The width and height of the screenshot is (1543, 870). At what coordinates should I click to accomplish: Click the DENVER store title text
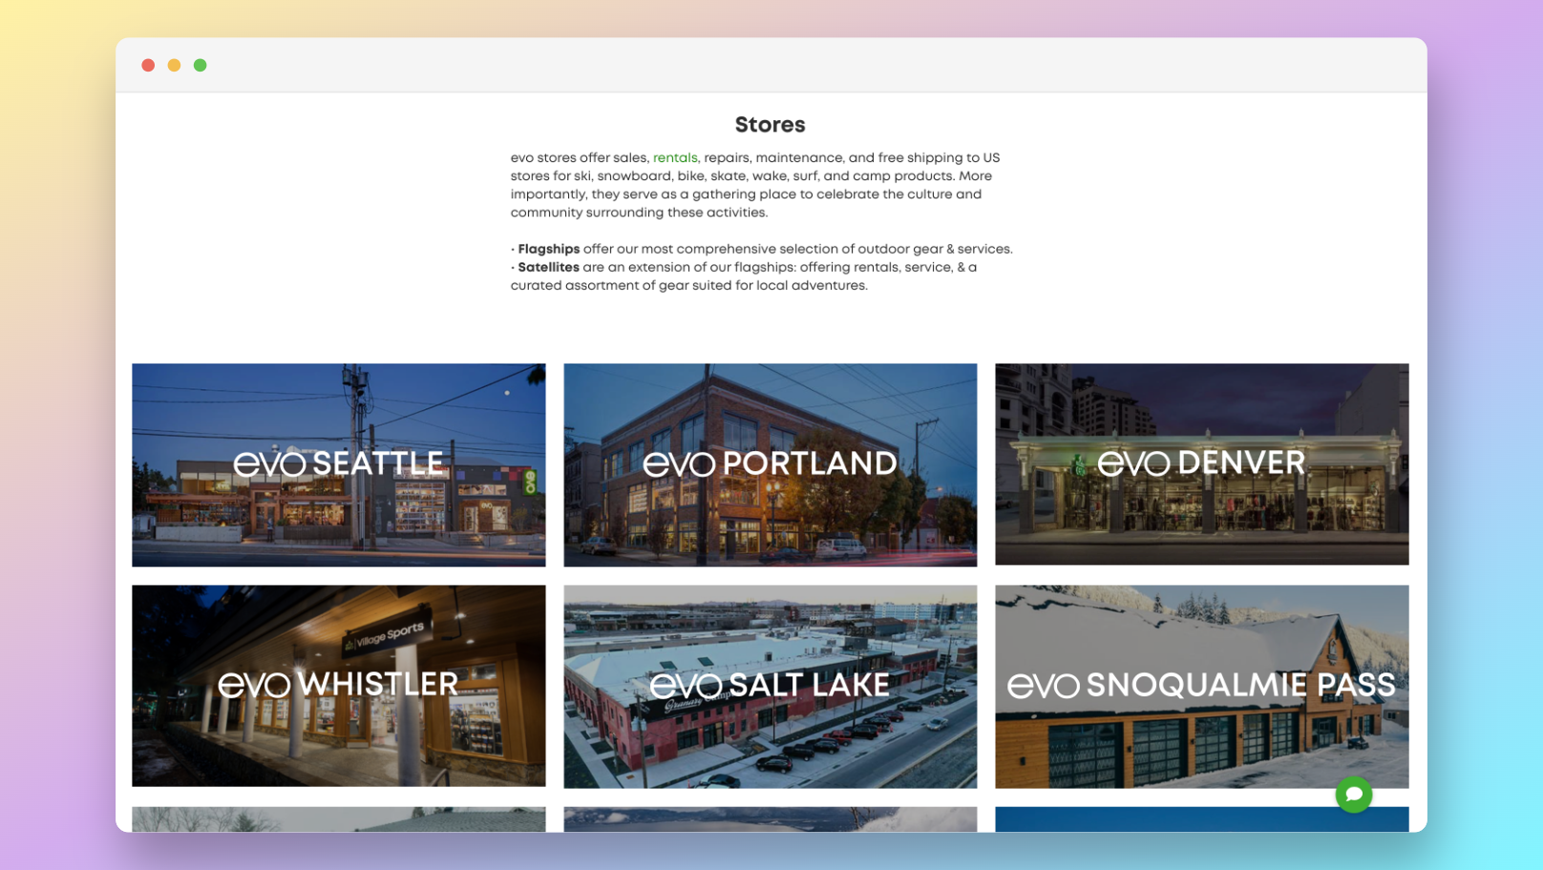click(x=1240, y=464)
